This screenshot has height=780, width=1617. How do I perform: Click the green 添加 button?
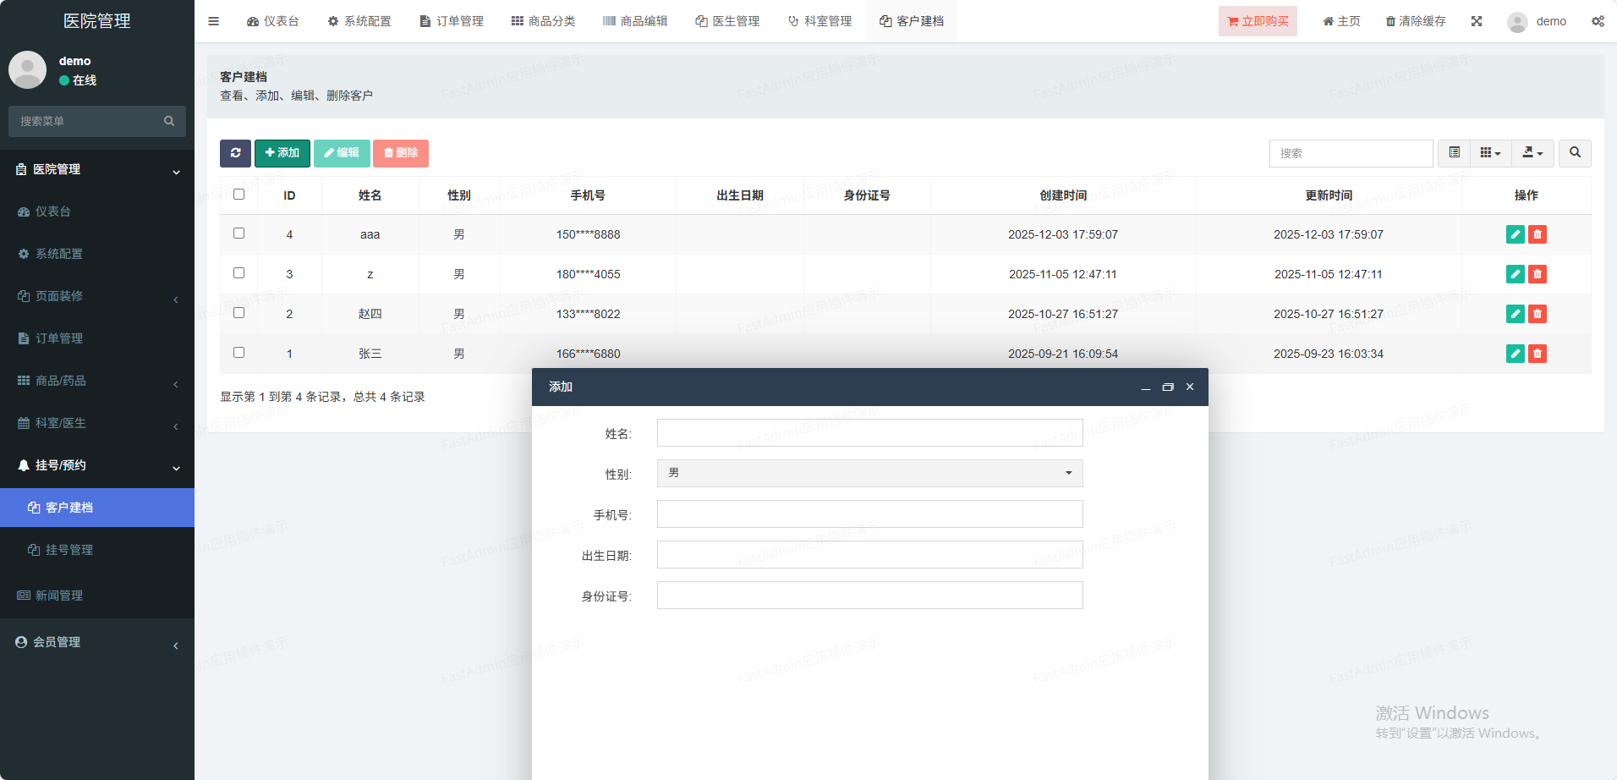point(282,153)
